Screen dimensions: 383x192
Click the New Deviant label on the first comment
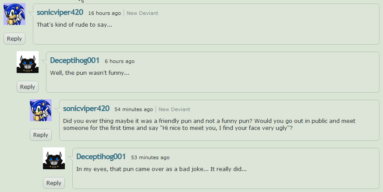point(142,13)
